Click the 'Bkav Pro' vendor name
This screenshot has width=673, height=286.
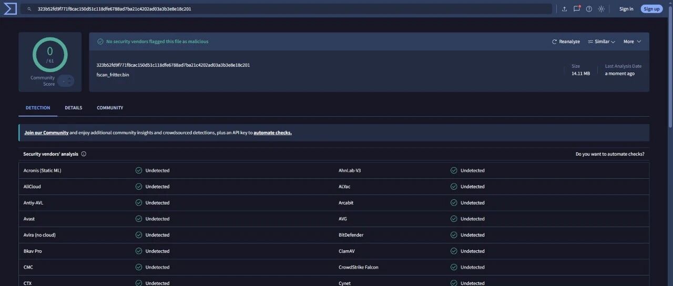(33, 251)
